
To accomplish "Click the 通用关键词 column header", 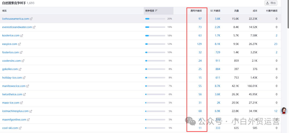I will click(x=196, y=11).
